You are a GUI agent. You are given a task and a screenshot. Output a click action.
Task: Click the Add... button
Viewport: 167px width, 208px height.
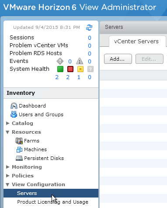pos(118,59)
